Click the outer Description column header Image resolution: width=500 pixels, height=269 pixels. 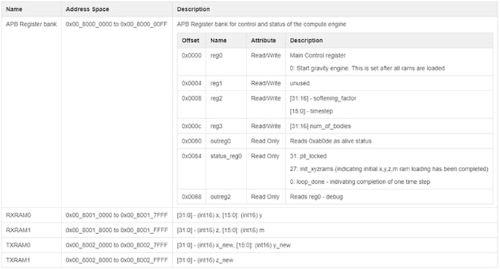click(193, 9)
